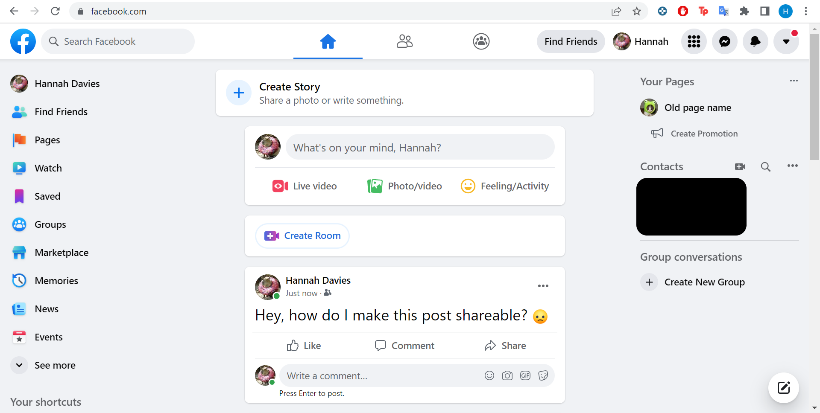
Task: Open the Contacts options menu
Action: coord(793,166)
